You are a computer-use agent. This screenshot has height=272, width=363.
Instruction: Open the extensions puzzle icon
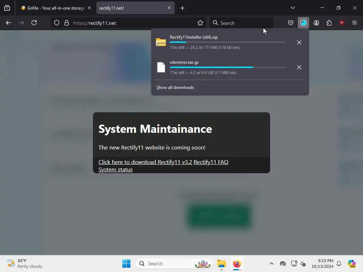(329, 23)
